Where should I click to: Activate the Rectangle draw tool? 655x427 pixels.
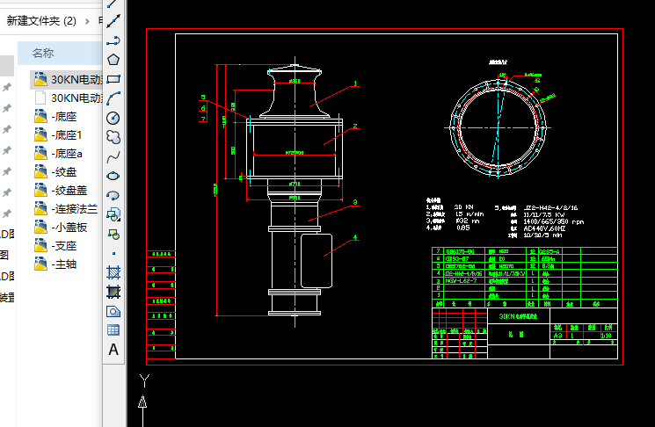point(113,79)
